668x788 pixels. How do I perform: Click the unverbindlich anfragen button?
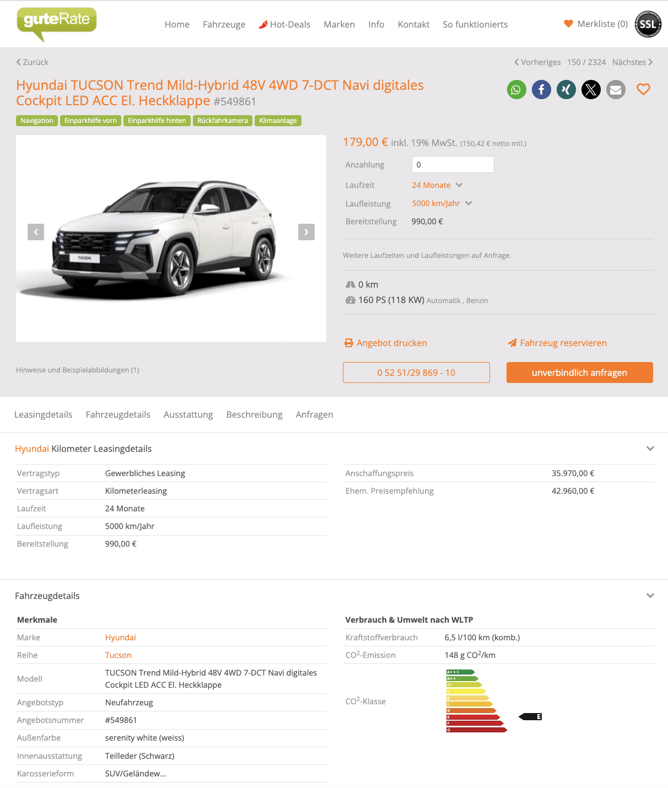pos(579,373)
